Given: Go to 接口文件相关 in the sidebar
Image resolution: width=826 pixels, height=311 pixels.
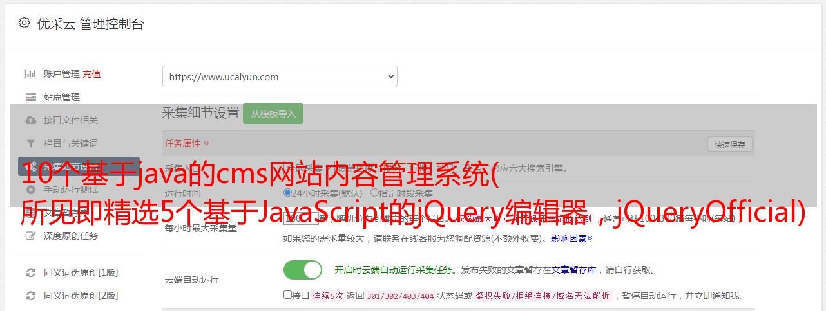Looking at the screenshot, I should (x=71, y=120).
